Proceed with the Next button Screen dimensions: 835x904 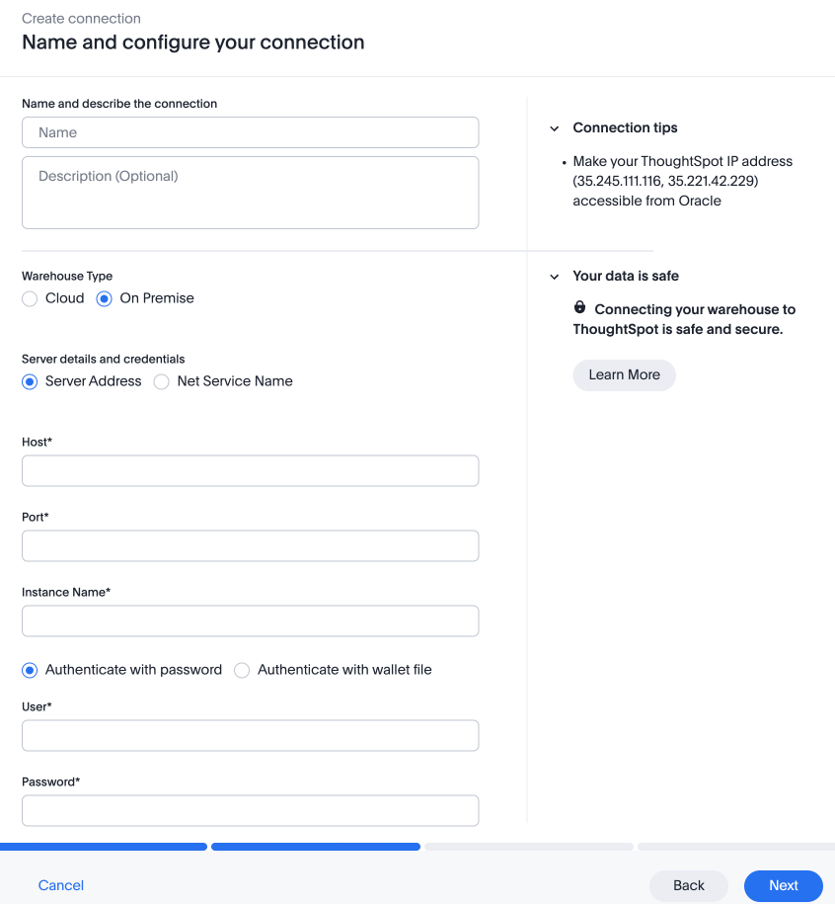[783, 885]
